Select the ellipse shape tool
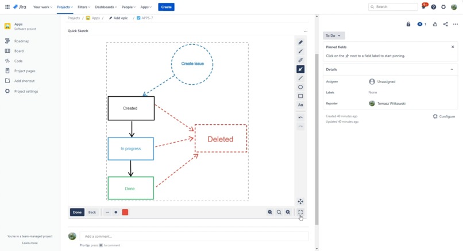 [300, 87]
